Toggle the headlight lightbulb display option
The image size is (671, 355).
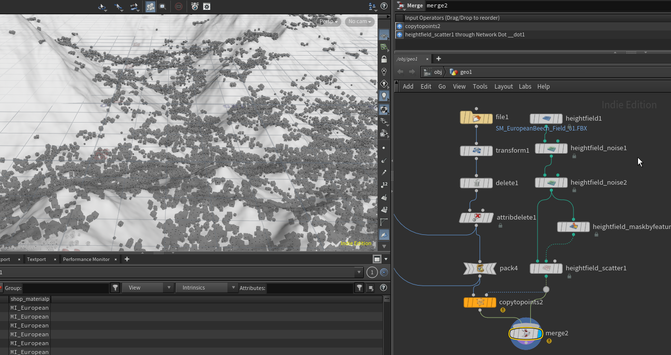click(x=384, y=96)
